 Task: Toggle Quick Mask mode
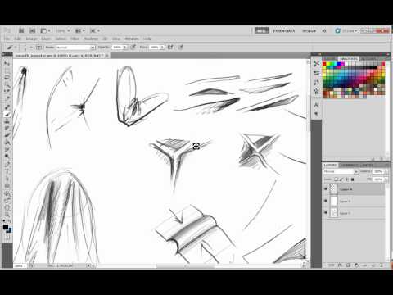pos(7,238)
